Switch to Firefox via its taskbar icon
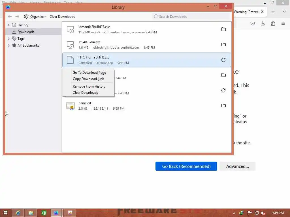 (56, 213)
